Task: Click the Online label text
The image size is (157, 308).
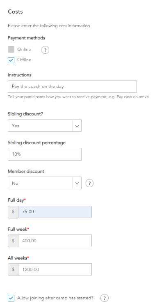Action: (24, 50)
